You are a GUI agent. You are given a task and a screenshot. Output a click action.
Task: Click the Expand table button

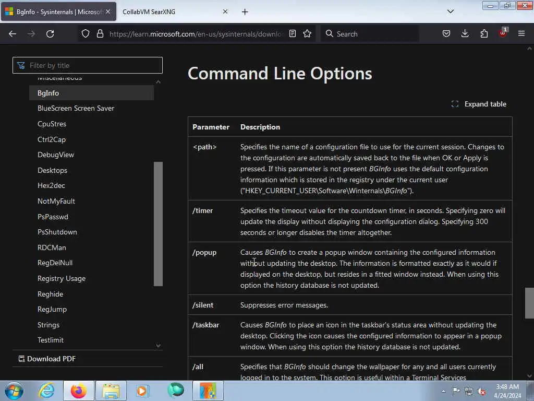479,104
